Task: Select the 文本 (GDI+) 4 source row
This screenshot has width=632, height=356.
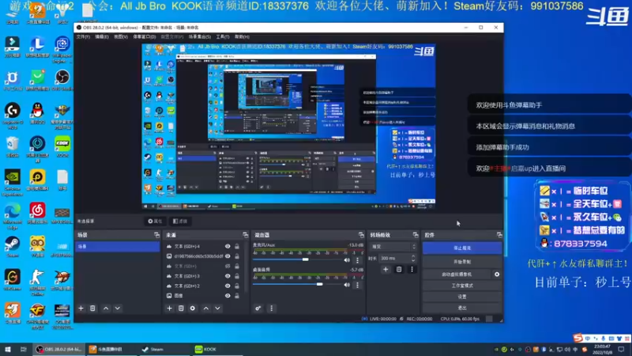Action: click(204, 246)
